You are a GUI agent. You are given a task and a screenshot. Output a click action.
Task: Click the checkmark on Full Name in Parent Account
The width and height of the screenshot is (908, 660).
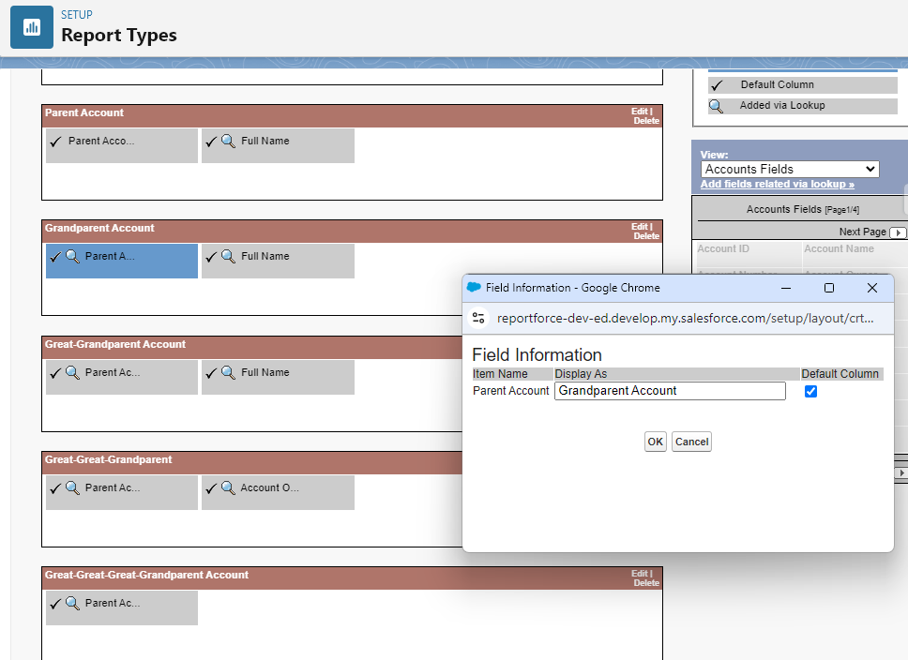[211, 140]
